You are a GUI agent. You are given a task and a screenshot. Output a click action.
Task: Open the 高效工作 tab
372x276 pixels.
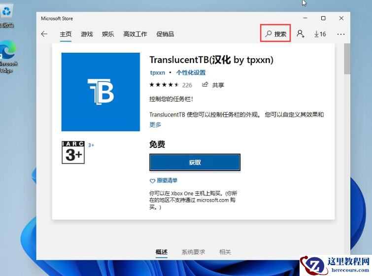point(135,34)
